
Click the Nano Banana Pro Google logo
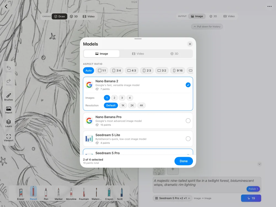click(x=89, y=121)
